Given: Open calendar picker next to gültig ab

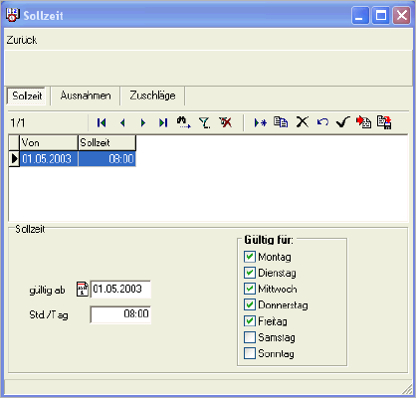Looking at the screenshot, I should (83, 290).
